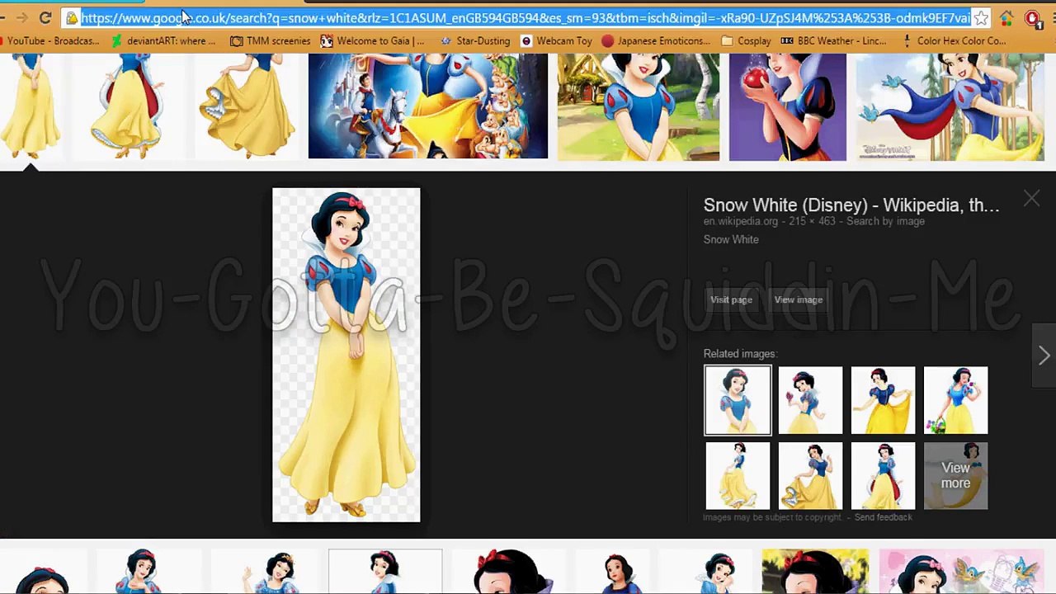Open the BBC Weather bookmark
This screenshot has width=1056, height=594.
(833, 40)
